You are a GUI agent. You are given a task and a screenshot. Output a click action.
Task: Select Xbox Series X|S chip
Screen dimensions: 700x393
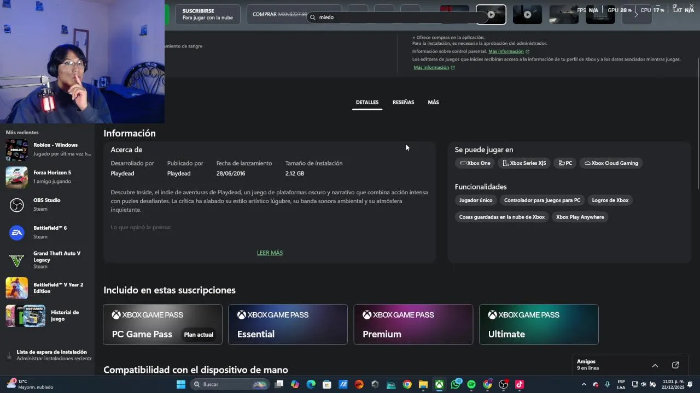pyautogui.click(x=524, y=163)
